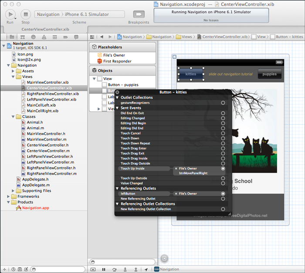Viewport: 305px width, 273px height.
Task: Collapse the Referencing Outlets section
Action: (117, 188)
